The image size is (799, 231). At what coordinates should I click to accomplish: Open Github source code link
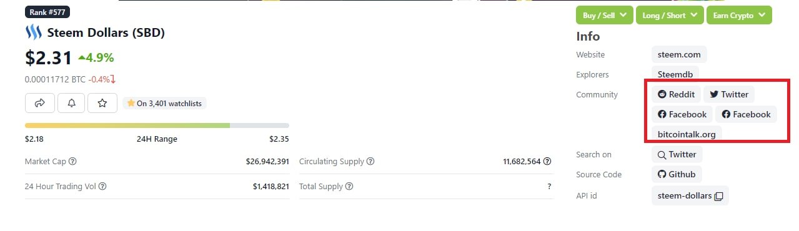677,174
